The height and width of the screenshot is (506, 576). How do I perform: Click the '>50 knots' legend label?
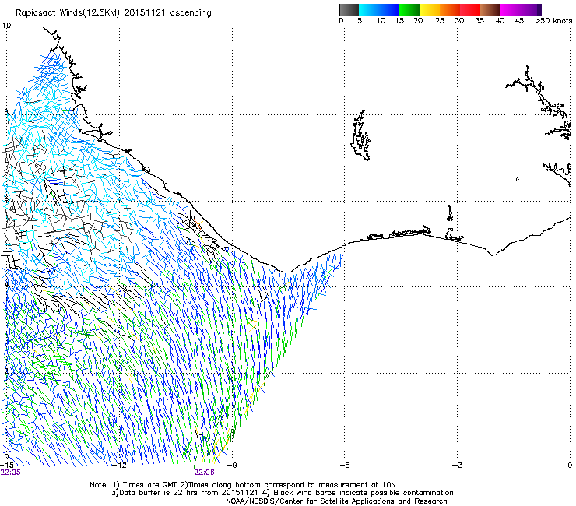pos(553,21)
